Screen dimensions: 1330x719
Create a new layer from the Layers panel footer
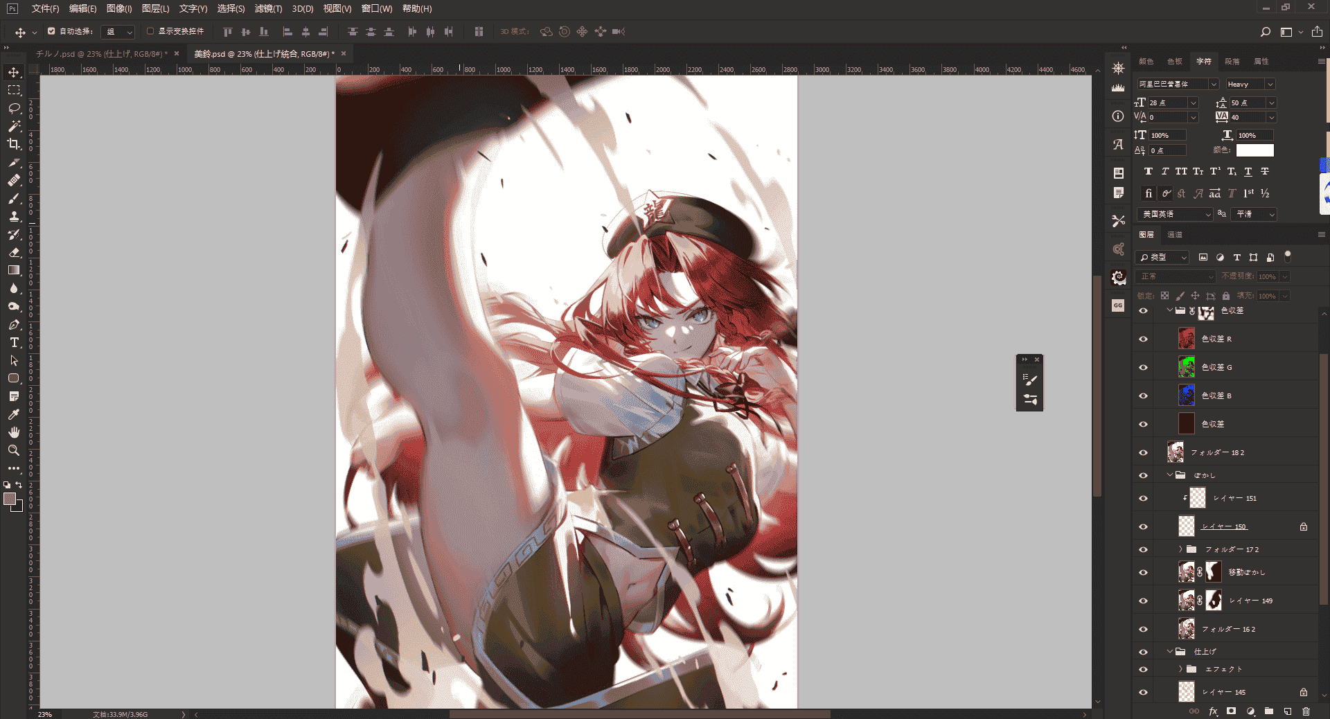point(1288,711)
